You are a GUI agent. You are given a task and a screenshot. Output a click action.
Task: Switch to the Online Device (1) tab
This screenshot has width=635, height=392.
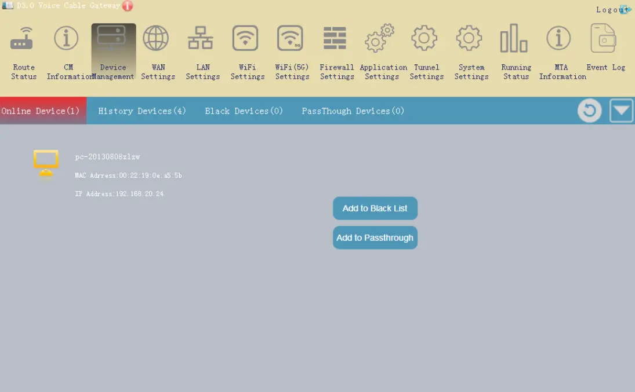43,111
